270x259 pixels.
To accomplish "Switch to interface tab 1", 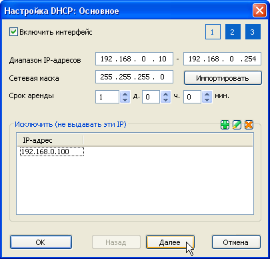I will click(x=213, y=32).
